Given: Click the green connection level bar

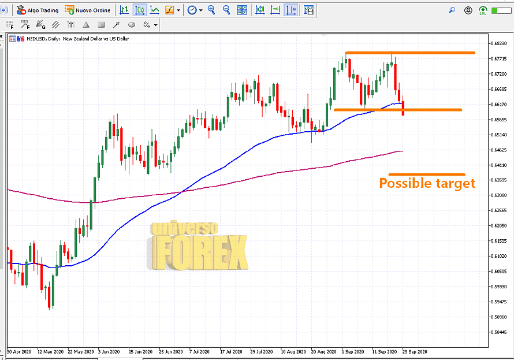Looking at the screenshot, I should (497, 10).
